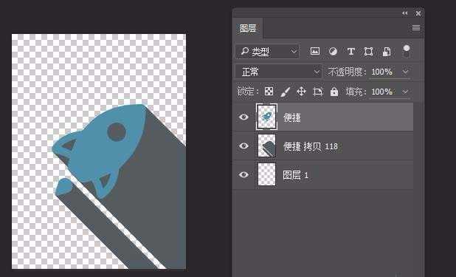Lock transparent pixels checkerboard icon

tap(269, 92)
